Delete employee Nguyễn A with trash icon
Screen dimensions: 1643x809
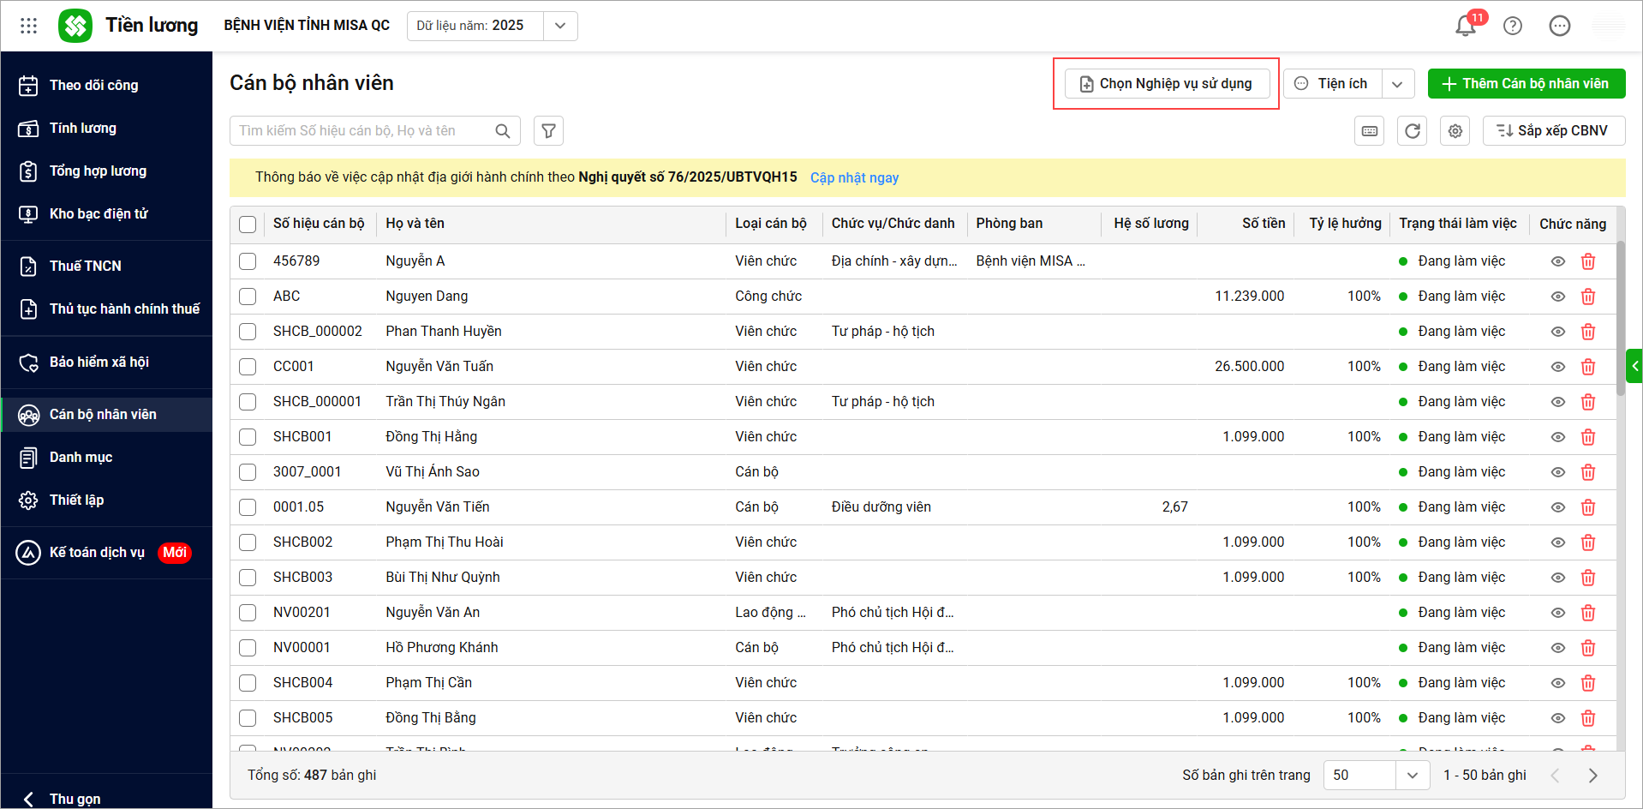(1587, 261)
